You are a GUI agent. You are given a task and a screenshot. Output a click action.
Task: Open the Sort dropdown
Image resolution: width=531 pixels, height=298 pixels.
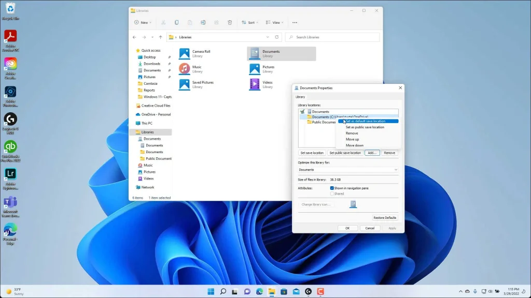[249, 22]
